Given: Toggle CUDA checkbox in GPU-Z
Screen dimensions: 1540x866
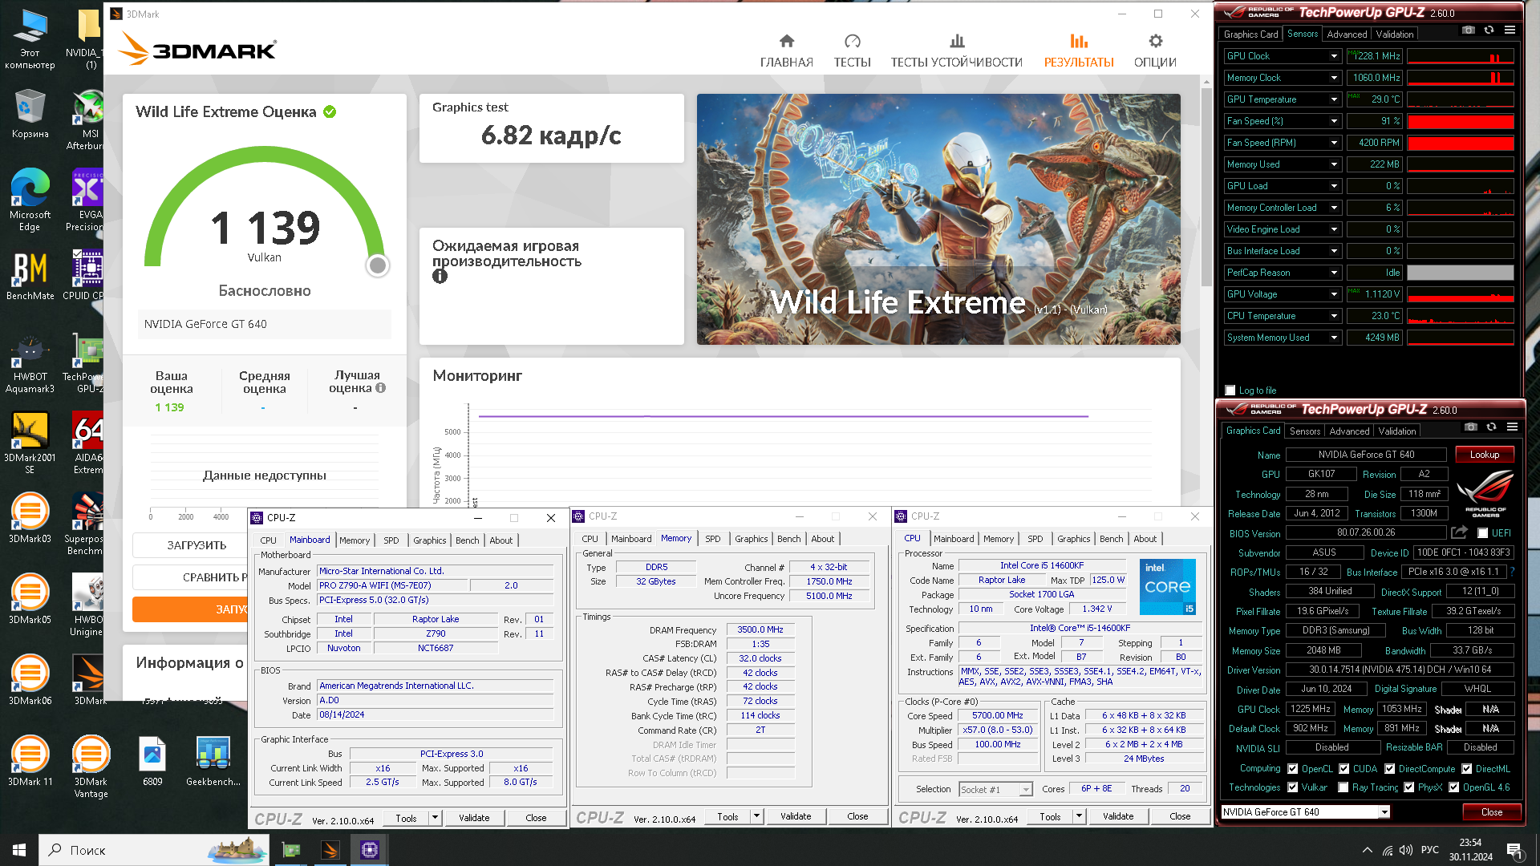Looking at the screenshot, I should [x=1343, y=769].
